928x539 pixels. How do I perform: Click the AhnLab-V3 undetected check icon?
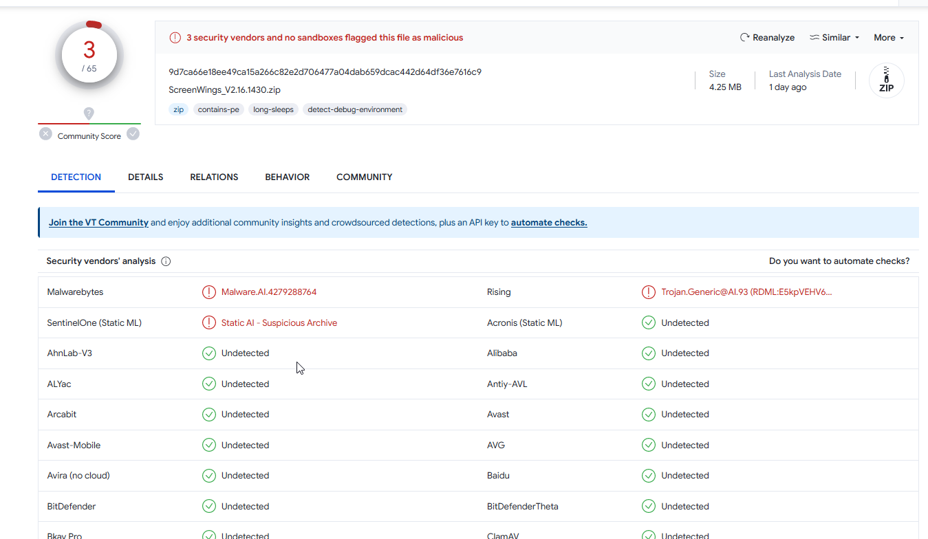(x=209, y=353)
